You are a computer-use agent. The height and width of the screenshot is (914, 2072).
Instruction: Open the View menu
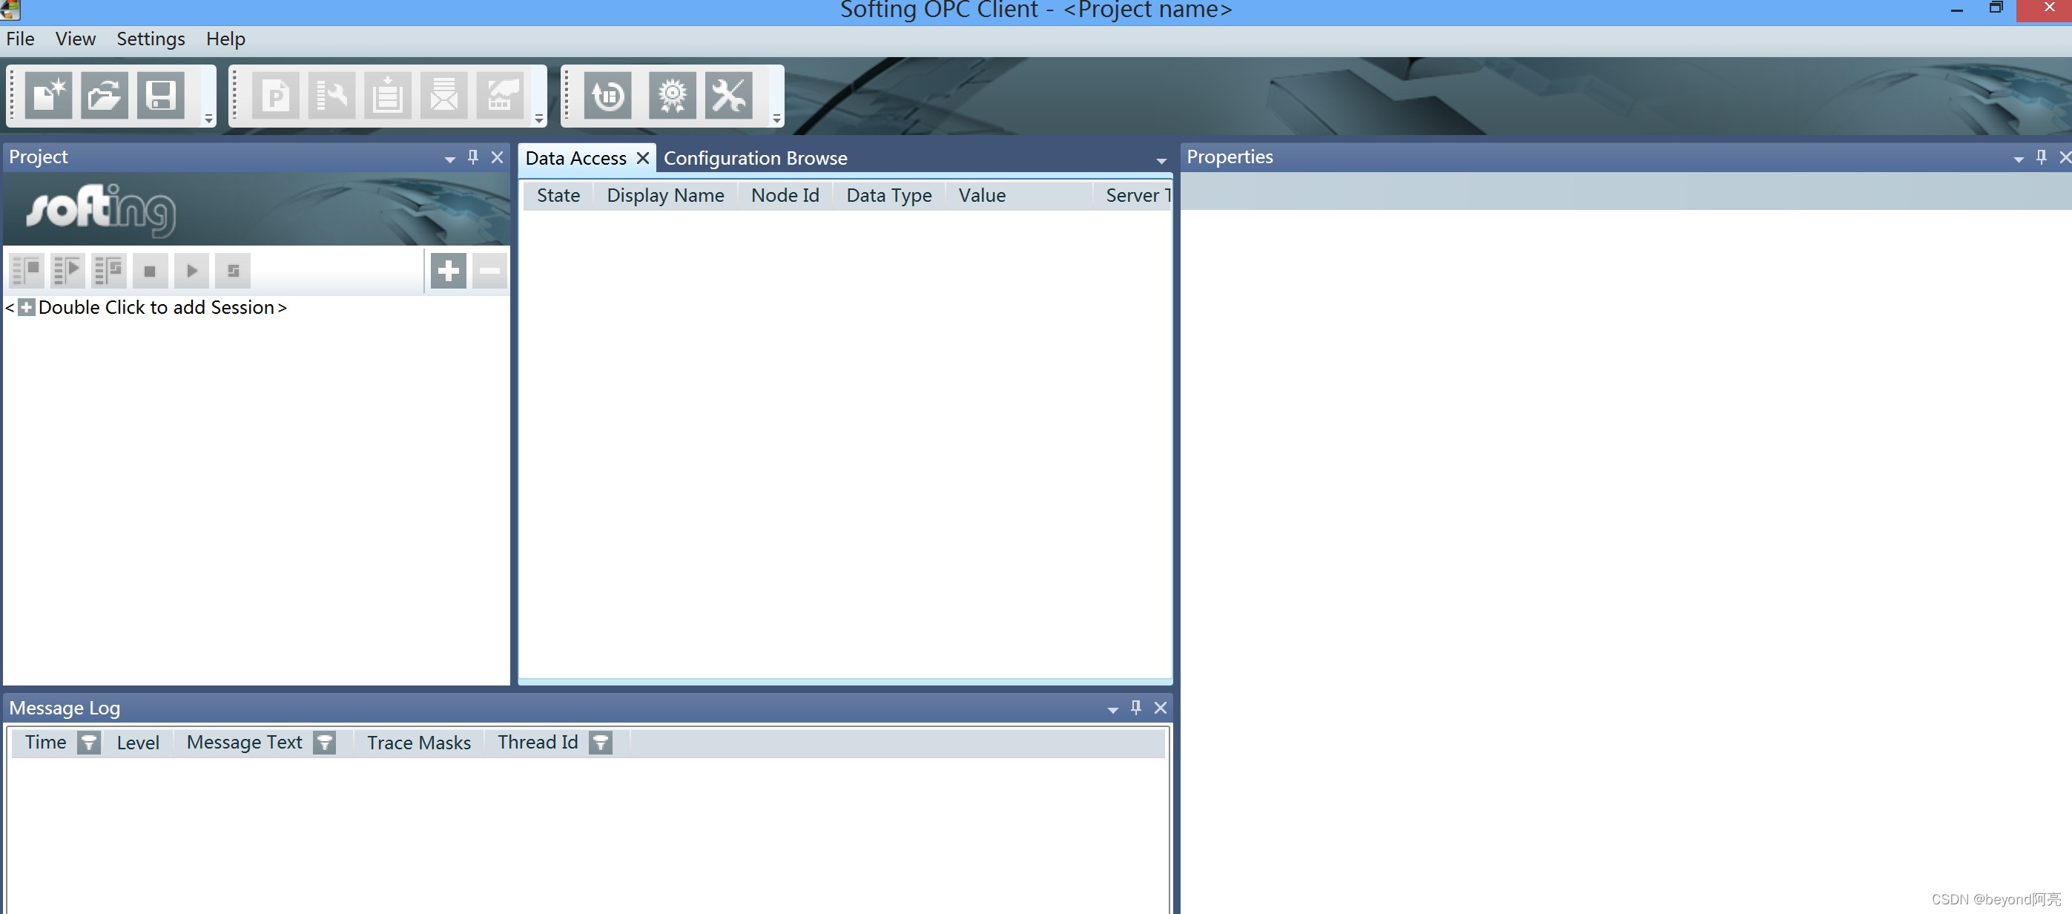click(76, 39)
